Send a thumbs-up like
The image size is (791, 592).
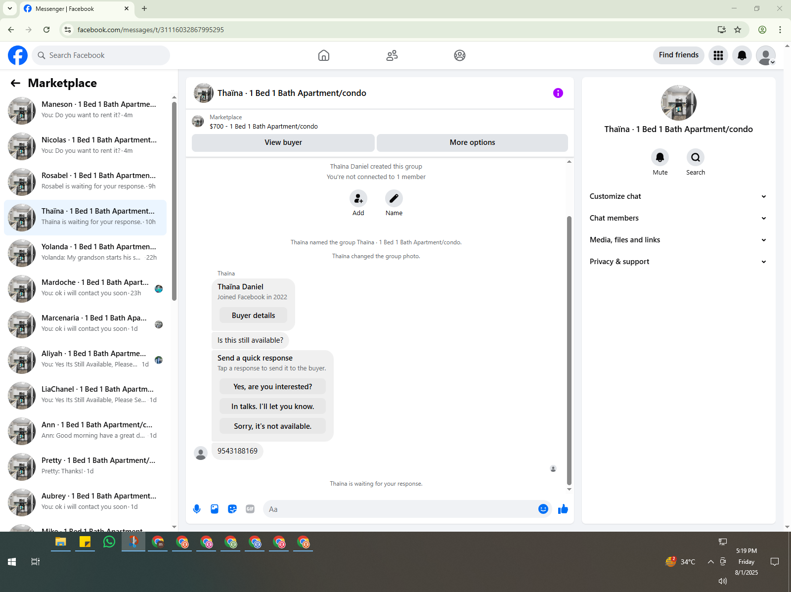click(x=563, y=509)
